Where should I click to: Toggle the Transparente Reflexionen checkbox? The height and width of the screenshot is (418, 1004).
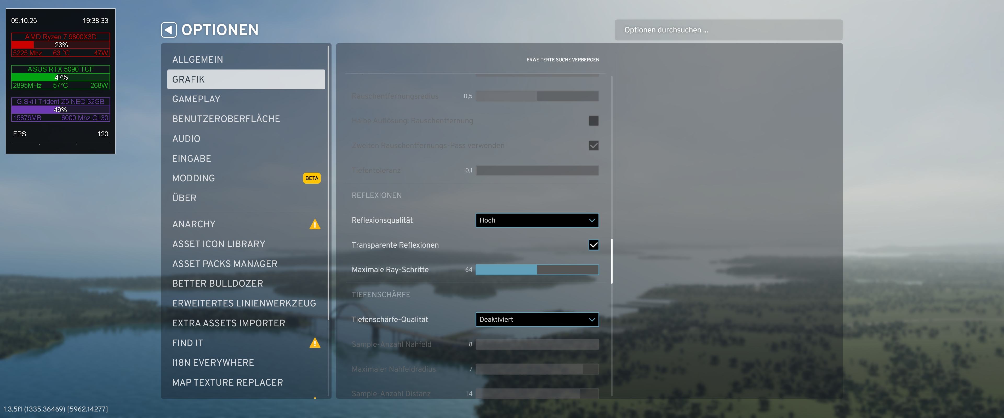click(593, 245)
